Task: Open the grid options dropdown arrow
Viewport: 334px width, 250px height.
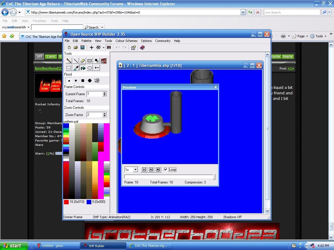Action: (104, 48)
